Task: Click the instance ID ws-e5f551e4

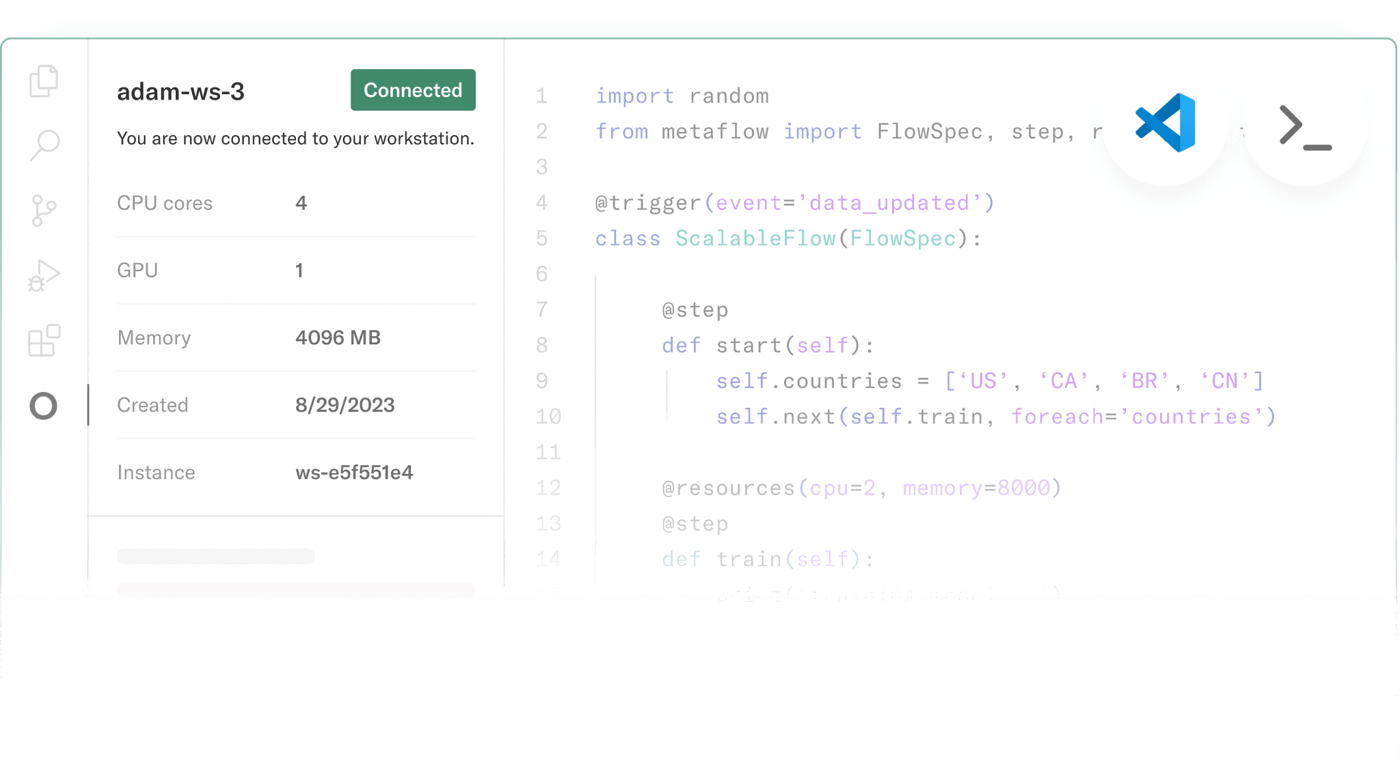Action: pos(354,473)
